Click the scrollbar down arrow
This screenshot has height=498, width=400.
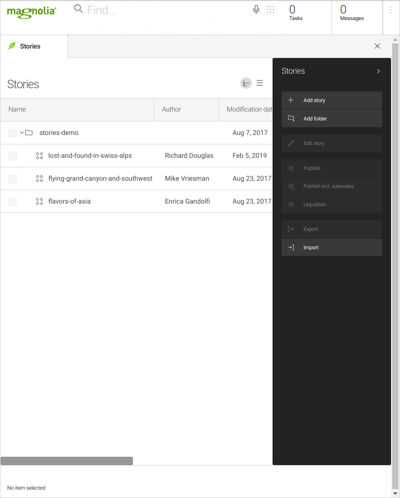coord(395,494)
